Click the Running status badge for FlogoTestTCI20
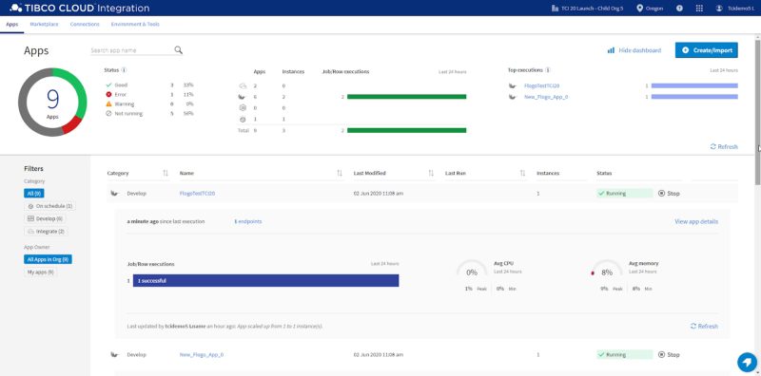 (x=625, y=194)
